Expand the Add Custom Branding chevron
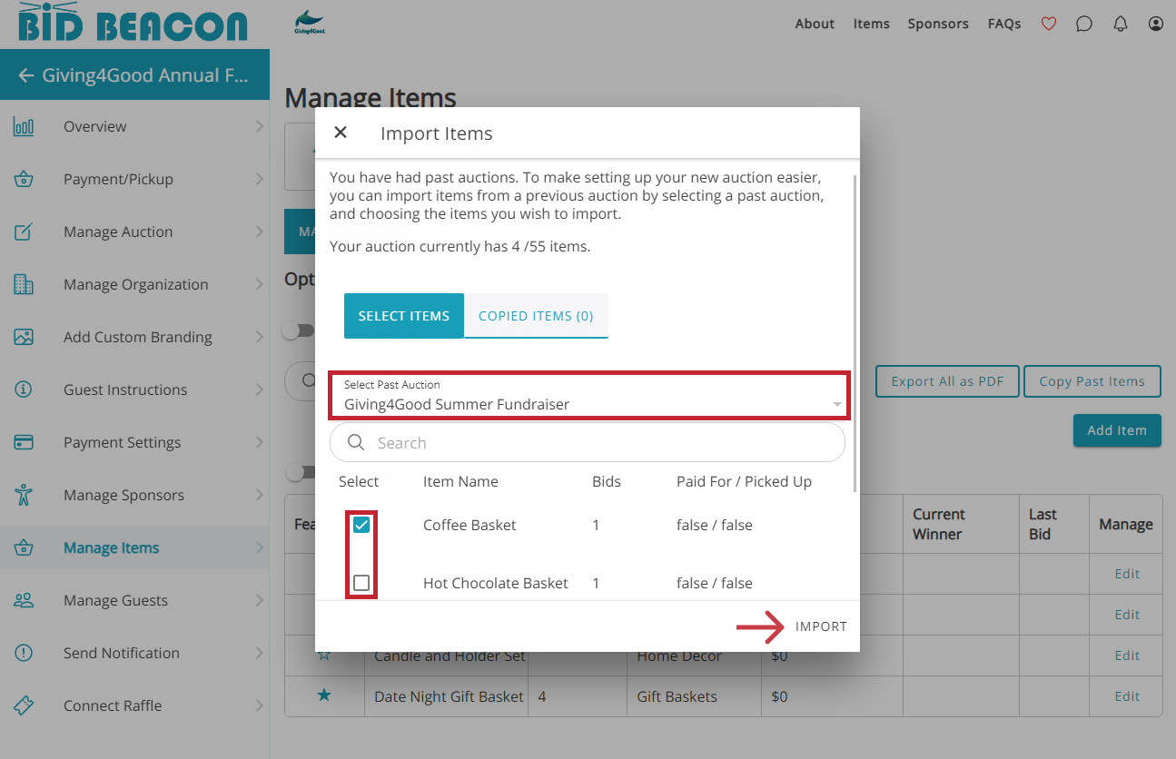Screen dimensions: 1176x759 [260, 337]
